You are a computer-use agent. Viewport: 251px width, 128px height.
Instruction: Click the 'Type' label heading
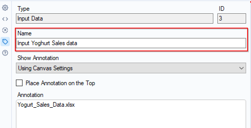(23, 9)
